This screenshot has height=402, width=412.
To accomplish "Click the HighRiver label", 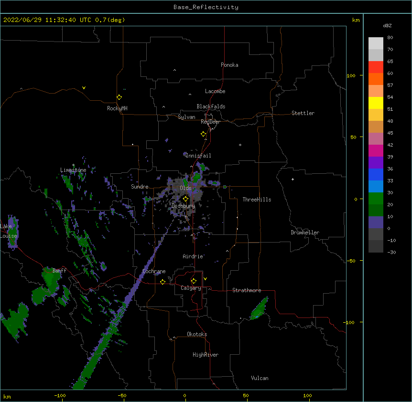I will point(206,355).
